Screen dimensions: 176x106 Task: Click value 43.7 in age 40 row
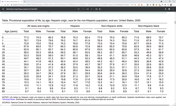coord(87,64)
